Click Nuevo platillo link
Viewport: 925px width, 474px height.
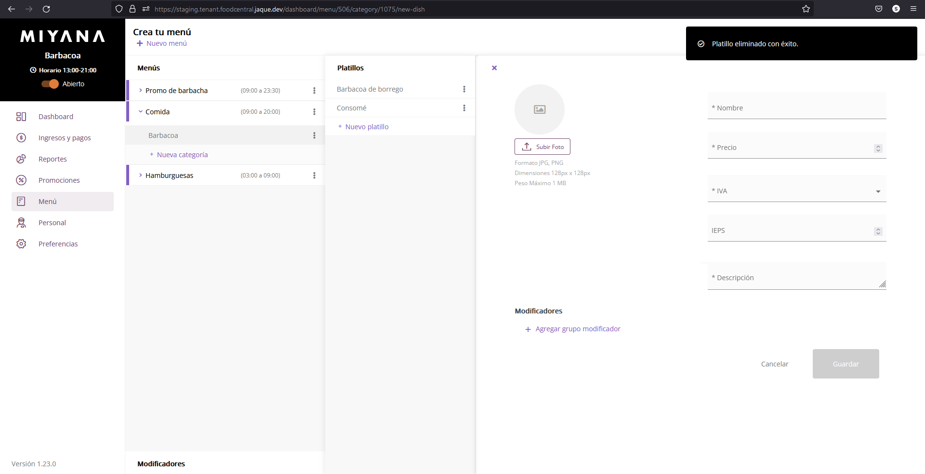coord(363,127)
